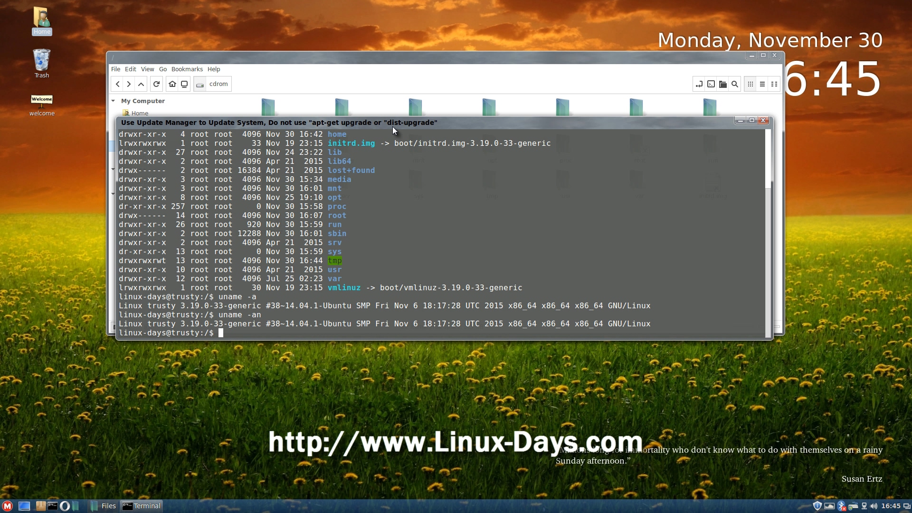Click the root drive path icon
This screenshot has width=912, height=513.
coord(200,84)
